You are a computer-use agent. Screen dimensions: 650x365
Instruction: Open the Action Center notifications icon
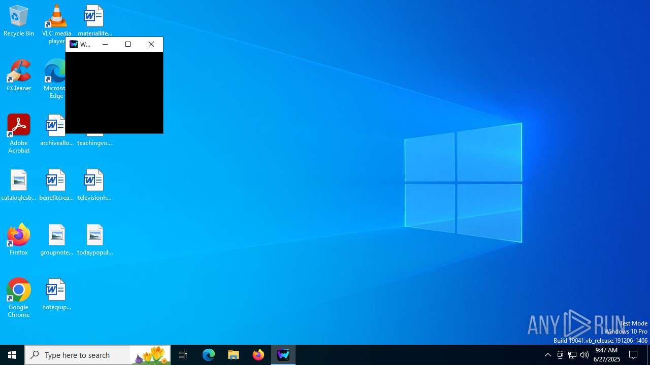point(634,355)
